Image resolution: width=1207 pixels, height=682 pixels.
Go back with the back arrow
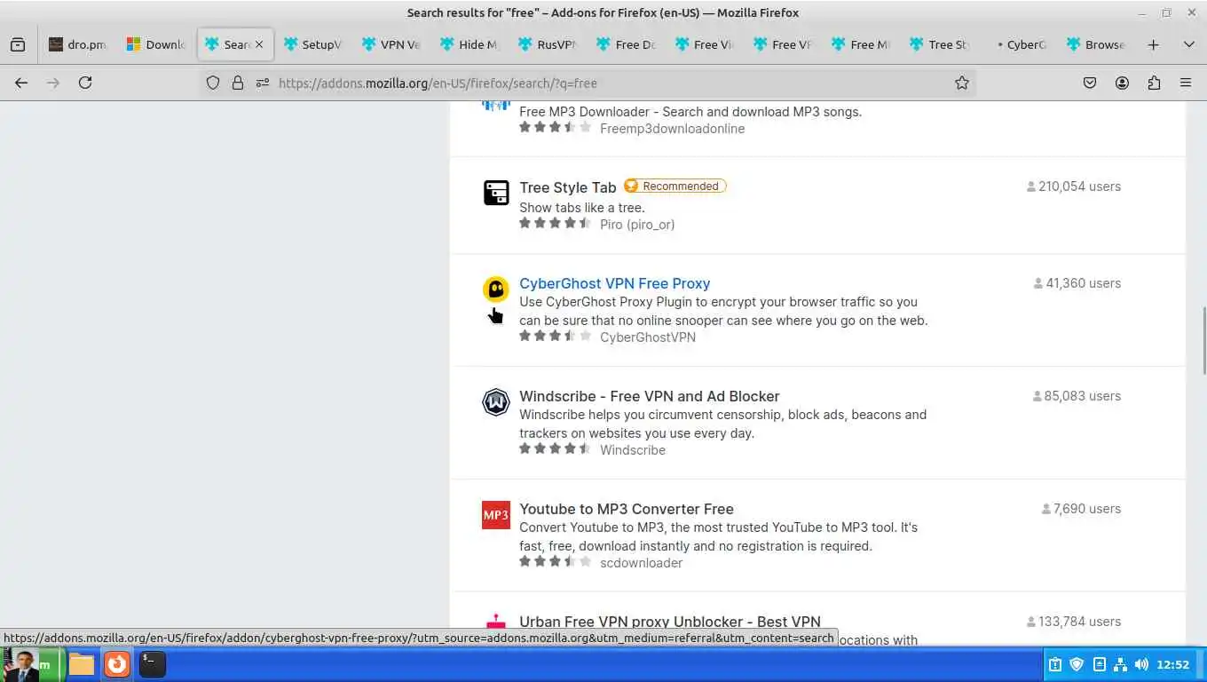coord(21,83)
